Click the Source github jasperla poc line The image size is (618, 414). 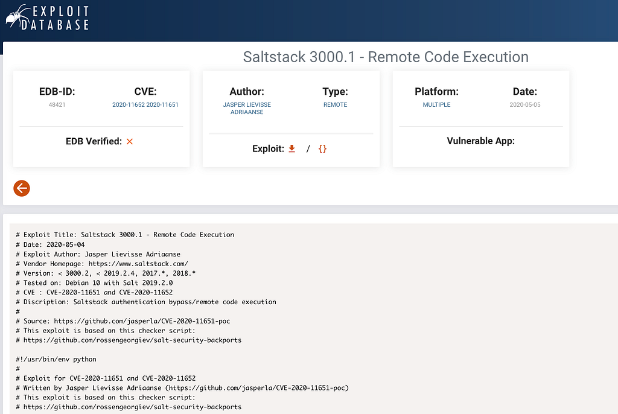(123, 321)
